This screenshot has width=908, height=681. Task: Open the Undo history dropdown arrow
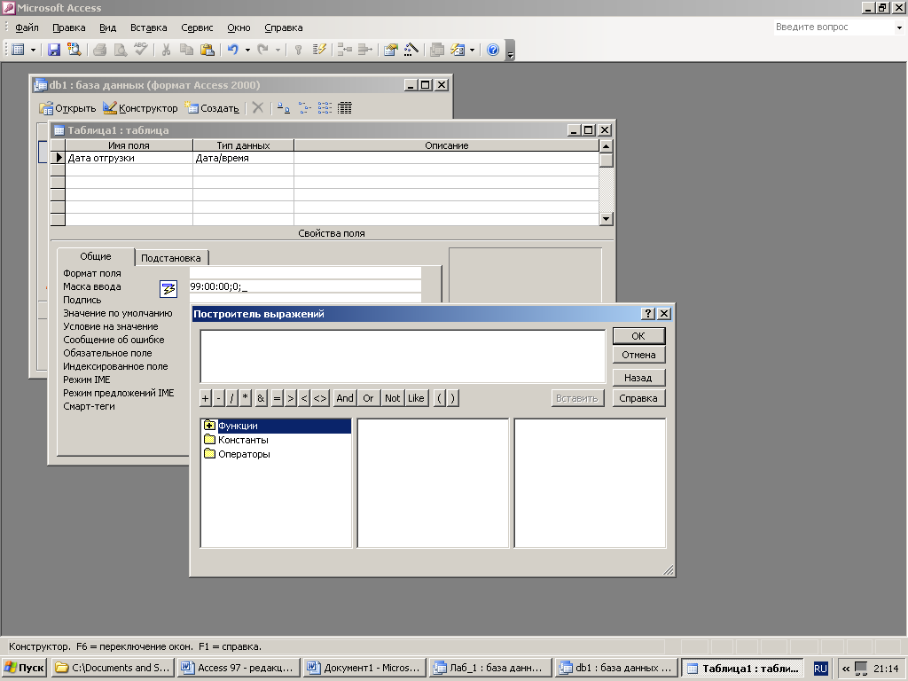click(247, 50)
